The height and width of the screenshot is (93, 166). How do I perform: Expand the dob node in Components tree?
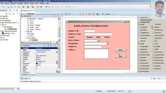click(x=26, y=32)
